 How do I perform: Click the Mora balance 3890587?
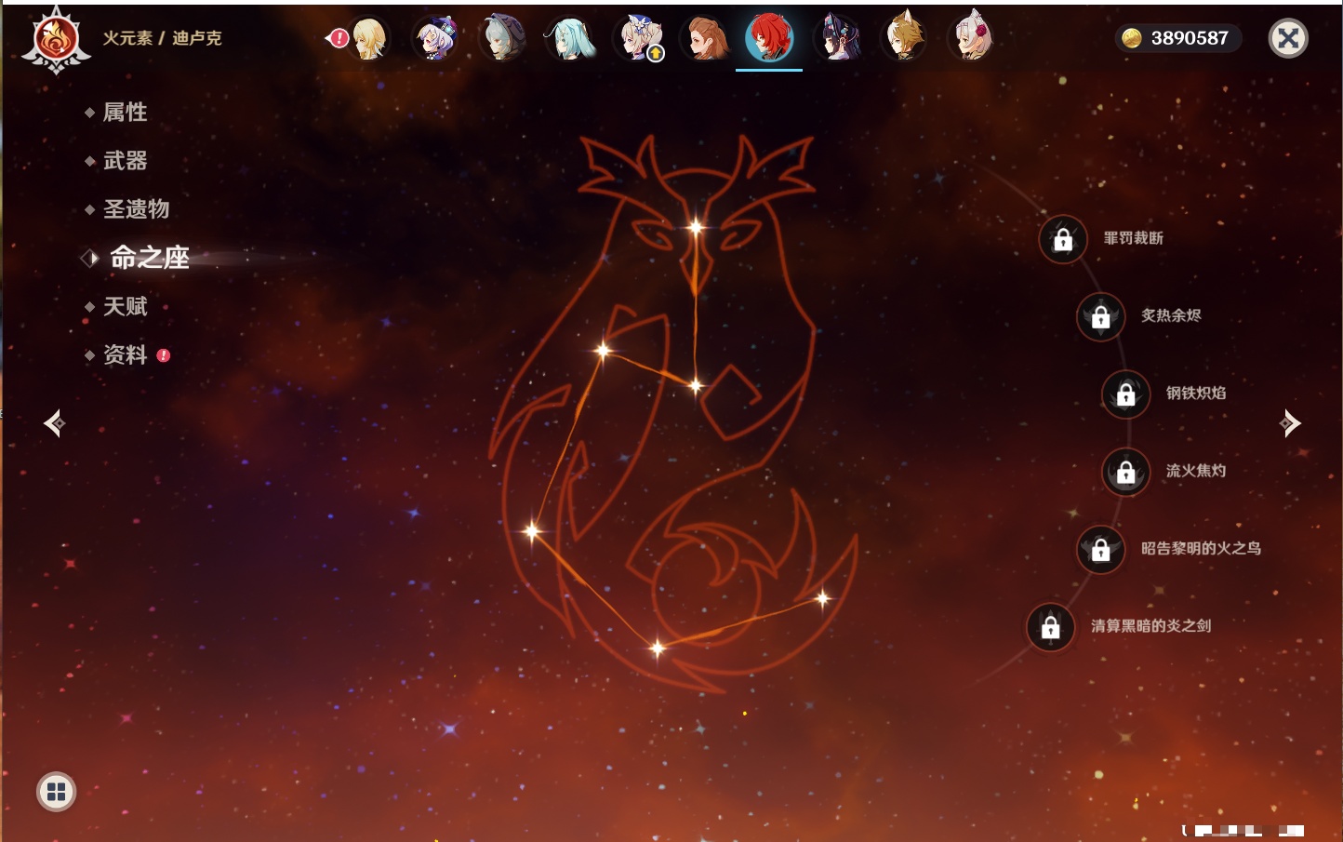tap(1190, 38)
